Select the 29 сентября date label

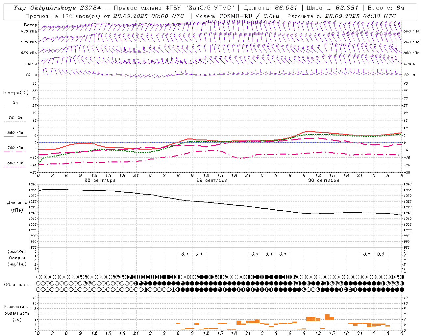[211, 180]
